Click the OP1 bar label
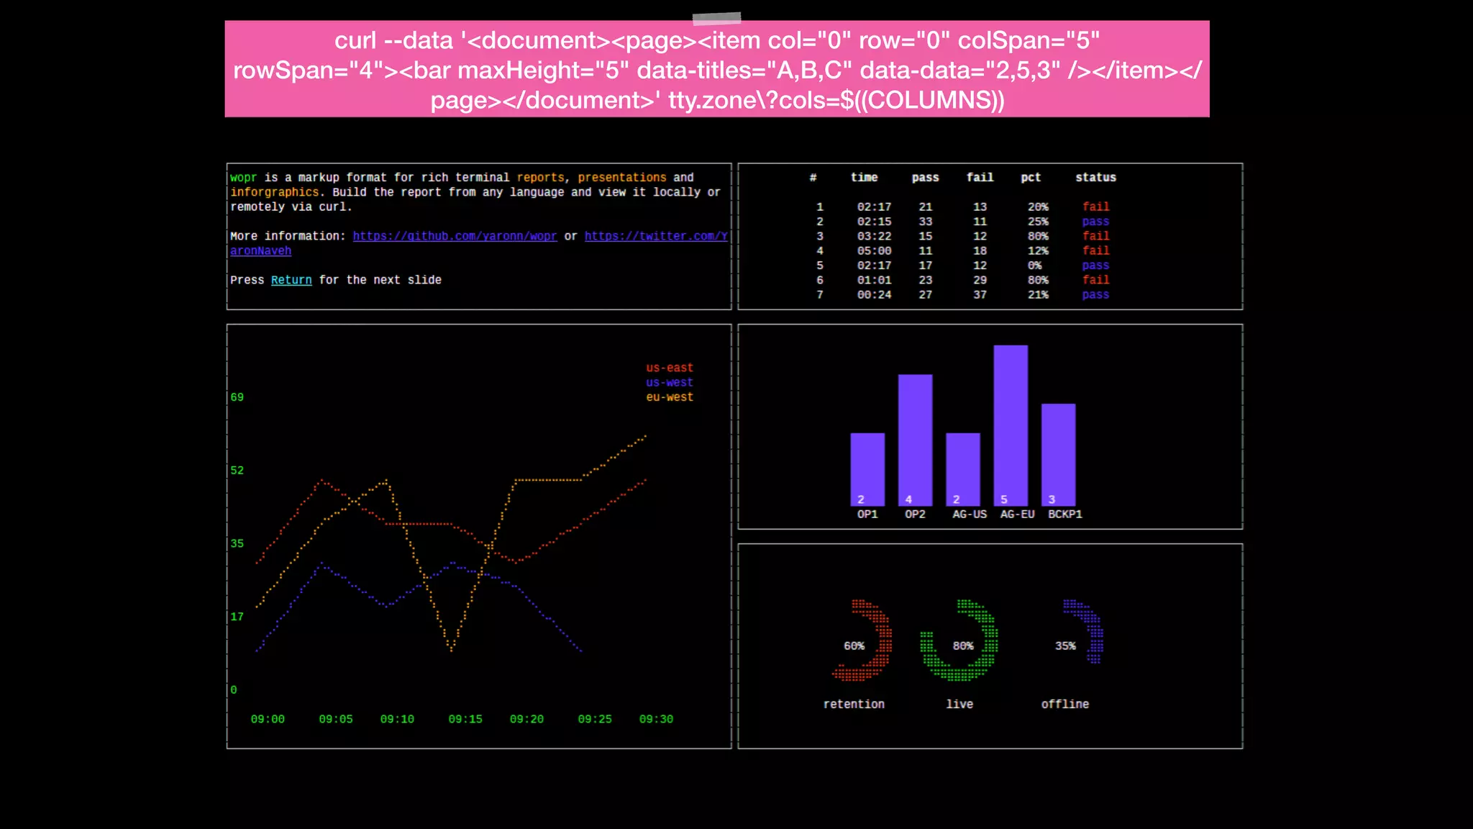1473x829 pixels. coord(867,515)
